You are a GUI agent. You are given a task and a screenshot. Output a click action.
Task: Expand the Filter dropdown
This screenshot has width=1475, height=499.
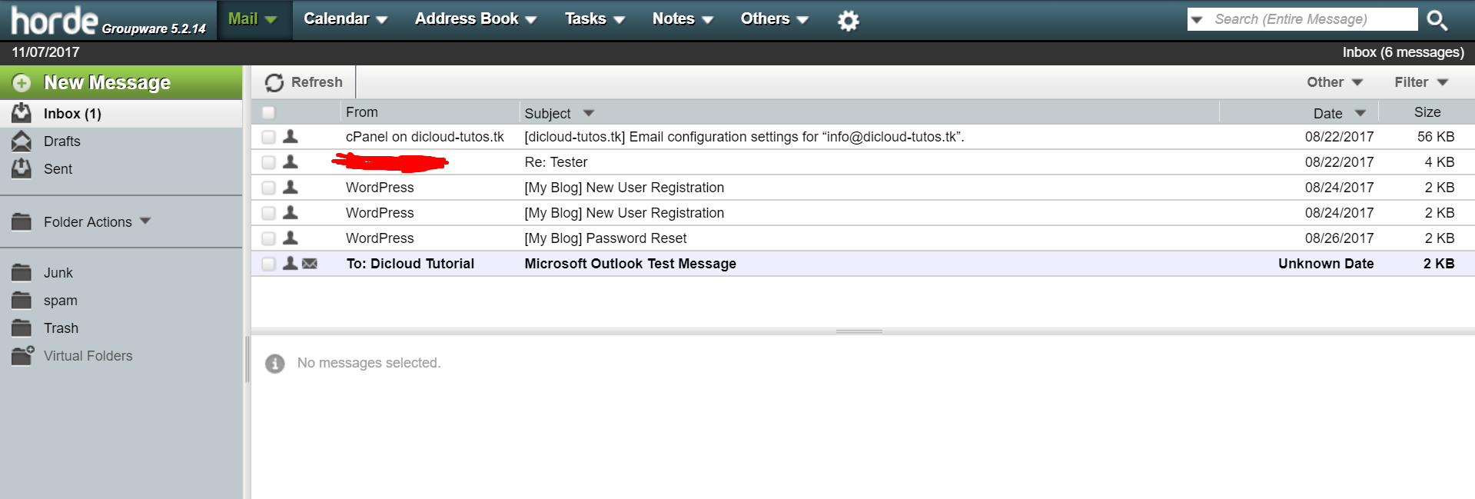pyautogui.click(x=1420, y=82)
